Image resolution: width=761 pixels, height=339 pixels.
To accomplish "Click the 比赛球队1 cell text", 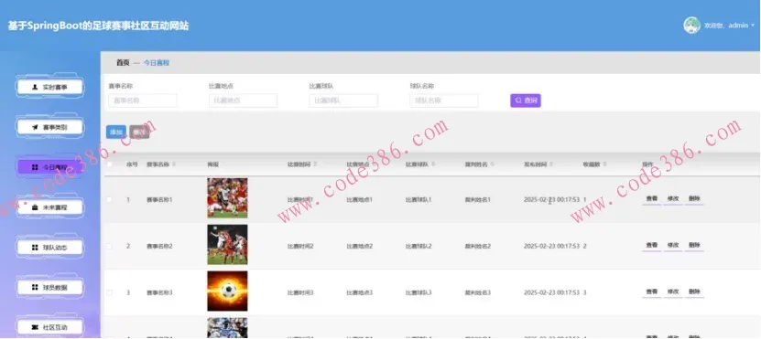I will (419, 199).
